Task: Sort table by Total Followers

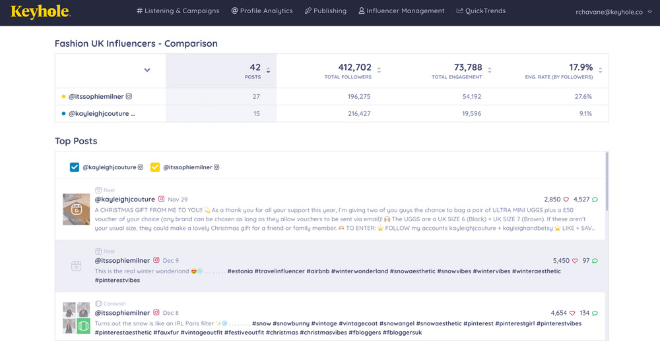Action: [379, 70]
